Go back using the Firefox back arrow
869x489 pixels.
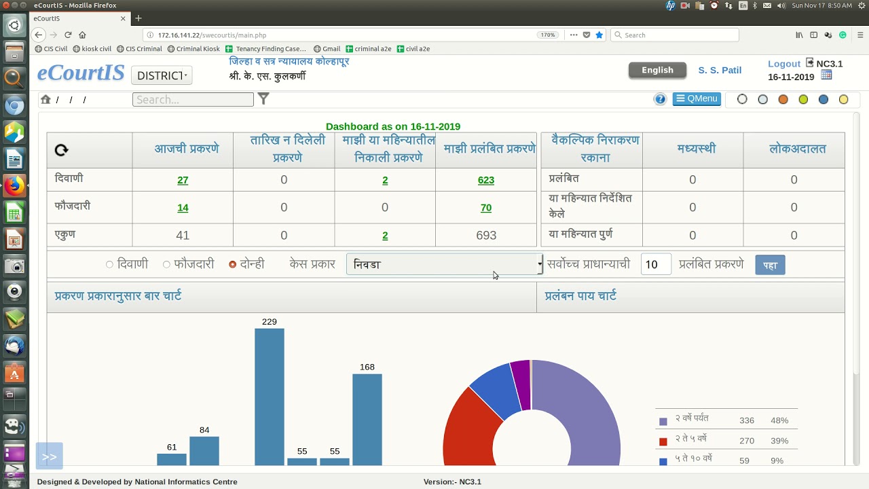tap(39, 35)
